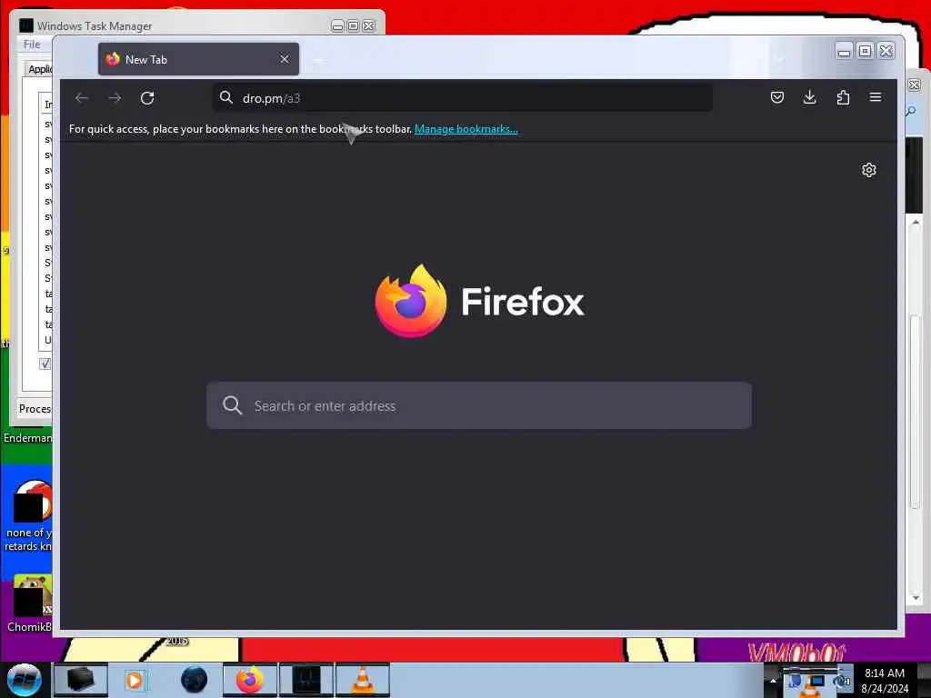Screen dimensions: 931x698
Task: Open the VLC media player taskbar icon
Action: (x=362, y=680)
